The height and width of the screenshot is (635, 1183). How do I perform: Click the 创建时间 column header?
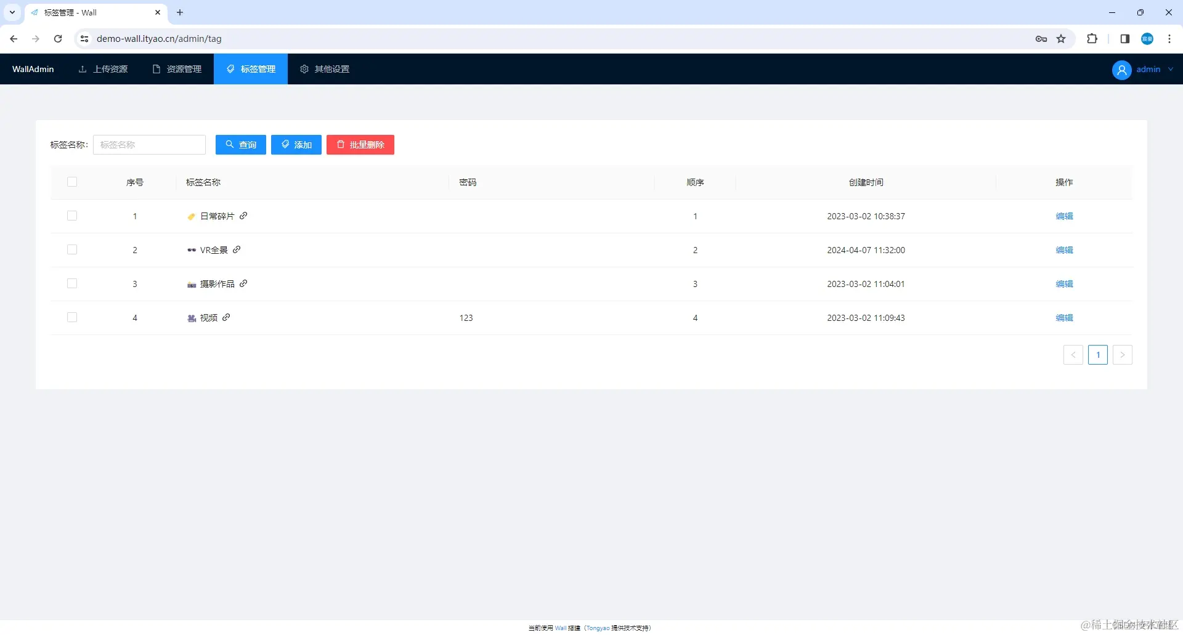point(866,182)
